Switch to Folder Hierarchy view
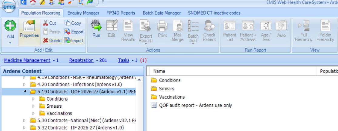 (x=325, y=31)
